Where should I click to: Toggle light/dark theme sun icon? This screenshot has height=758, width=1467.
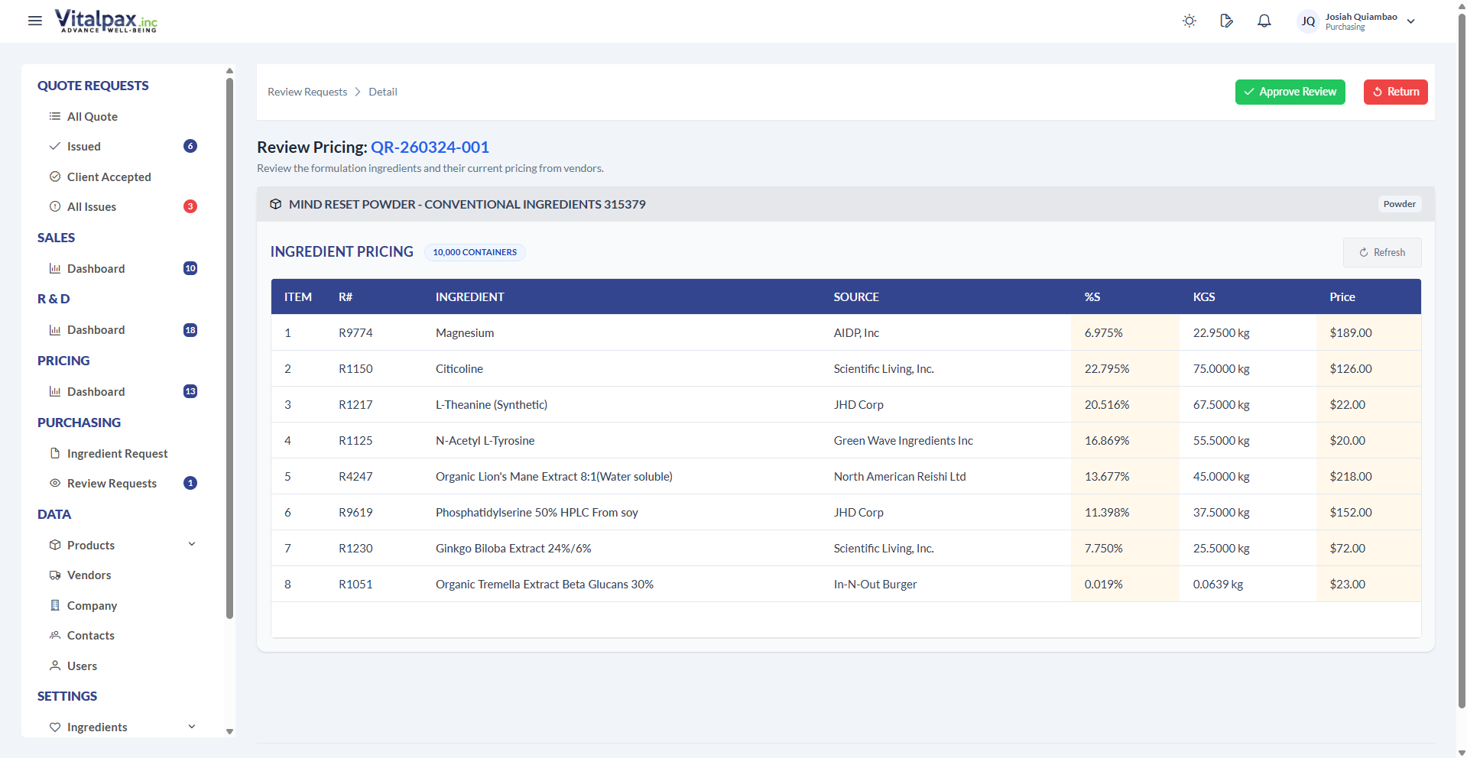(1189, 21)
